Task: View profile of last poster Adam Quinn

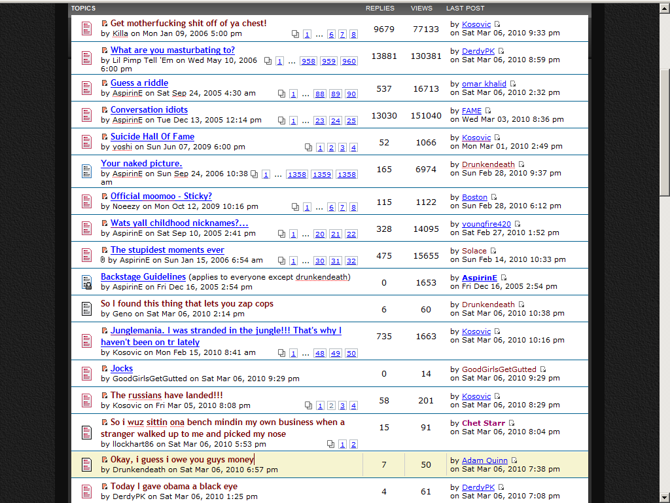Action: [485, 460]
